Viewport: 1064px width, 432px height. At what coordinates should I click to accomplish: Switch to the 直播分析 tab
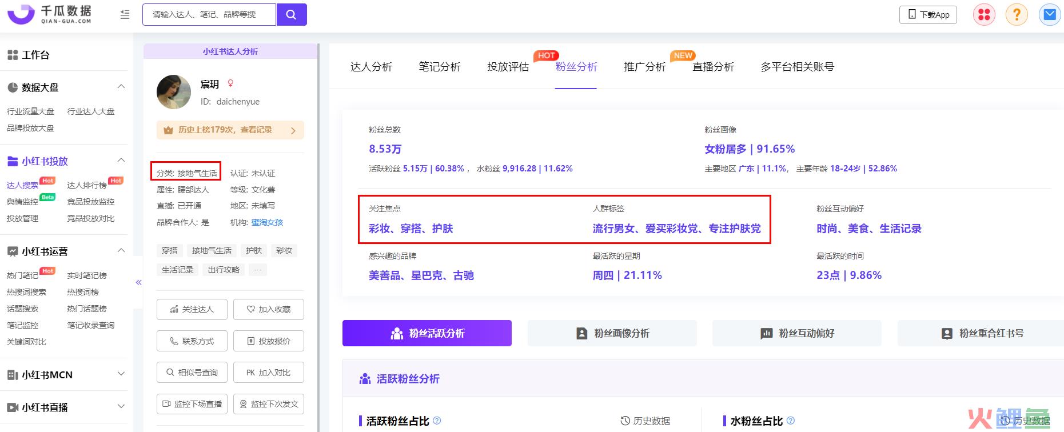(713, 67)
